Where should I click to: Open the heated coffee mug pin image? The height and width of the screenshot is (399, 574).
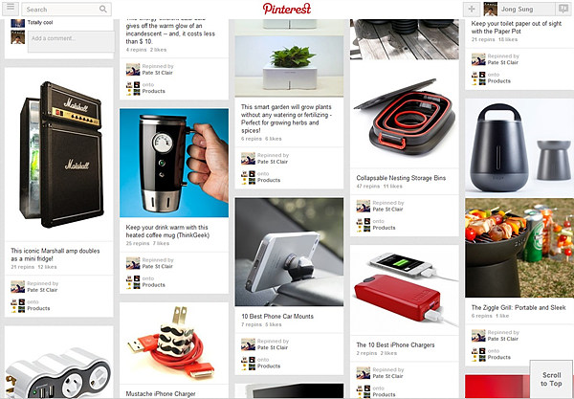(x=174, y=163)
